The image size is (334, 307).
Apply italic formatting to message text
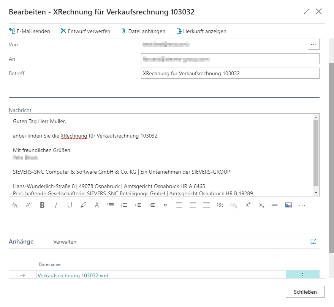56,205
